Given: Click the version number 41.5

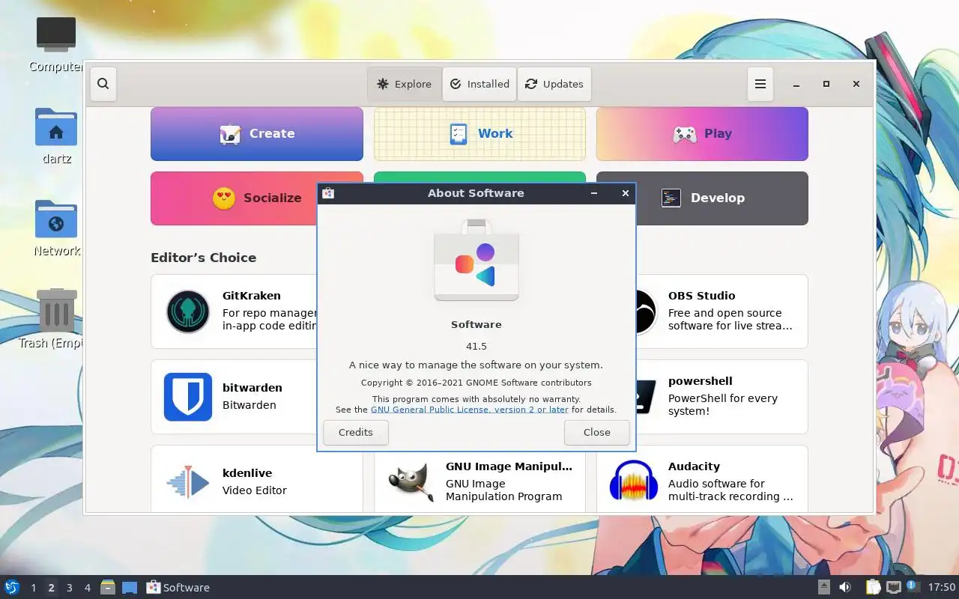Looking at the screenshot, I should pos(477,347).
